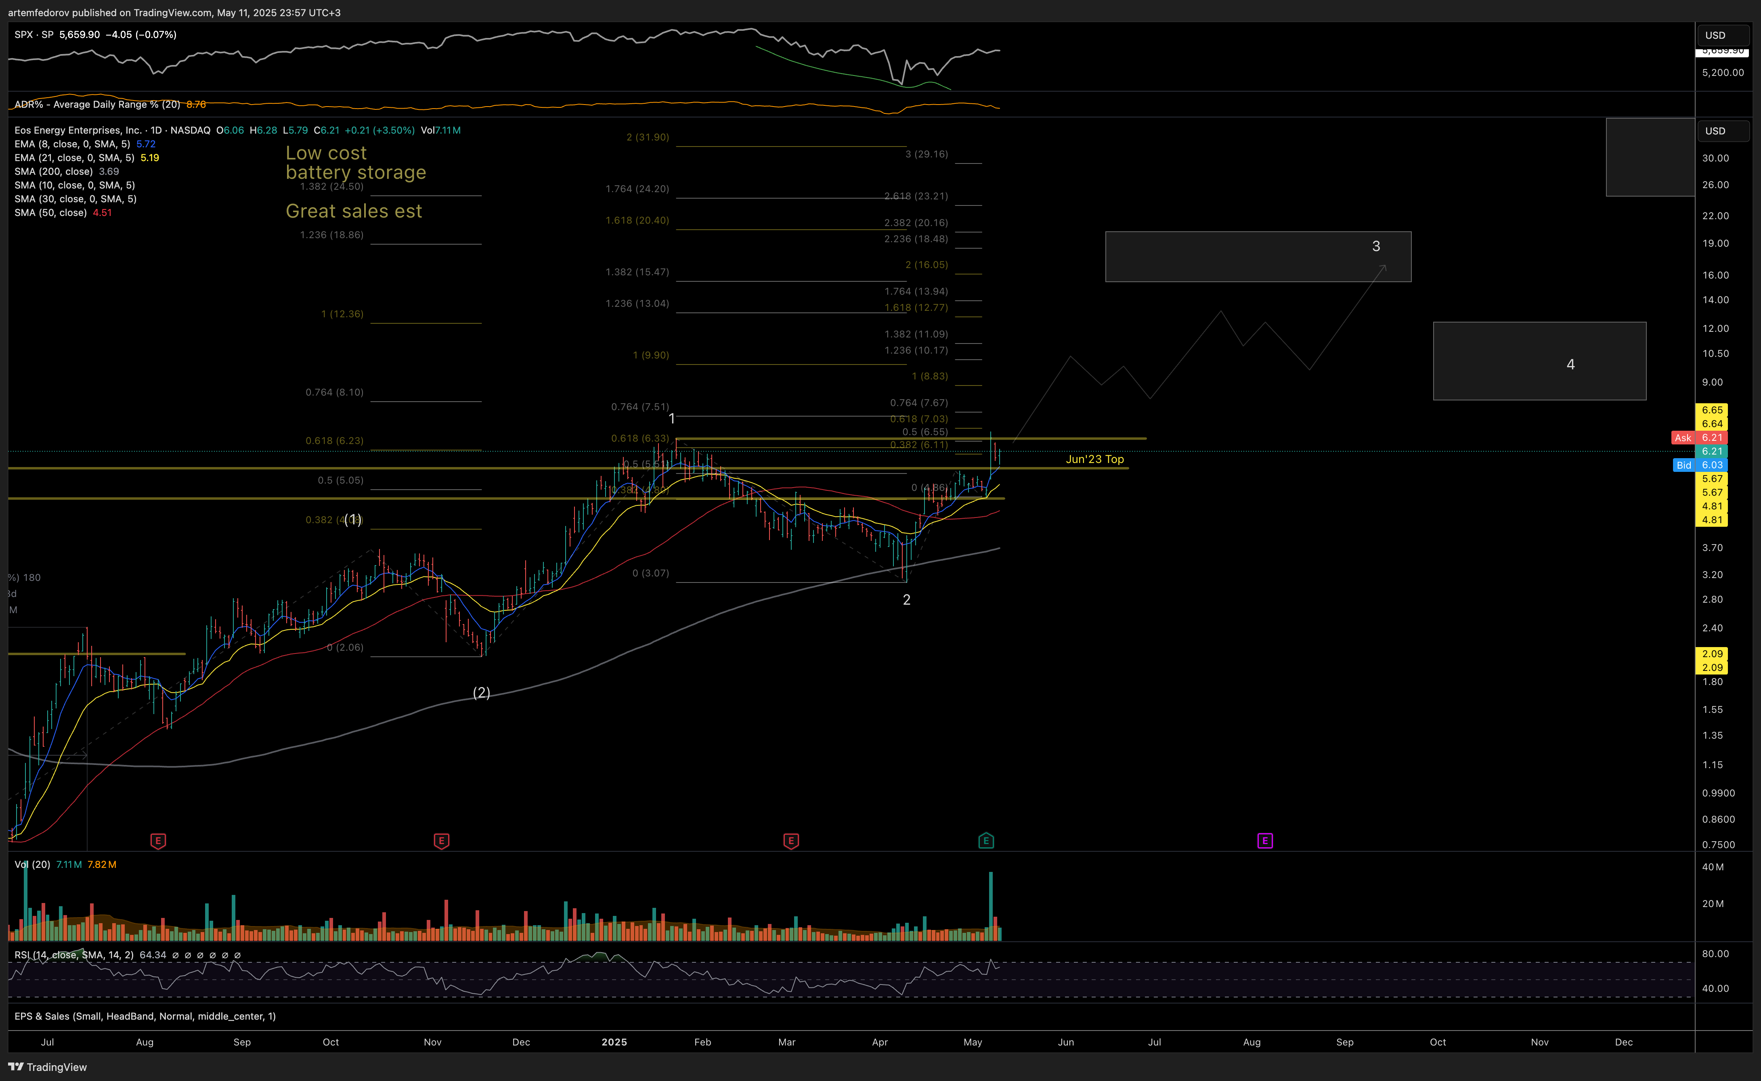Screen dimensions: 1761x1081
Task: Click the 40M volume scale label
Action: tap(1713, 867)
